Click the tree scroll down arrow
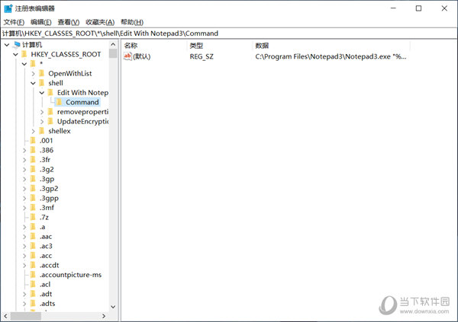The width and height of the screenshot is (458, 322). click(x=113, y=307)
